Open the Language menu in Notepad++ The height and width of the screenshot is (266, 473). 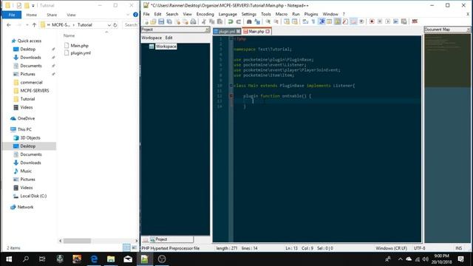point(228,14)
